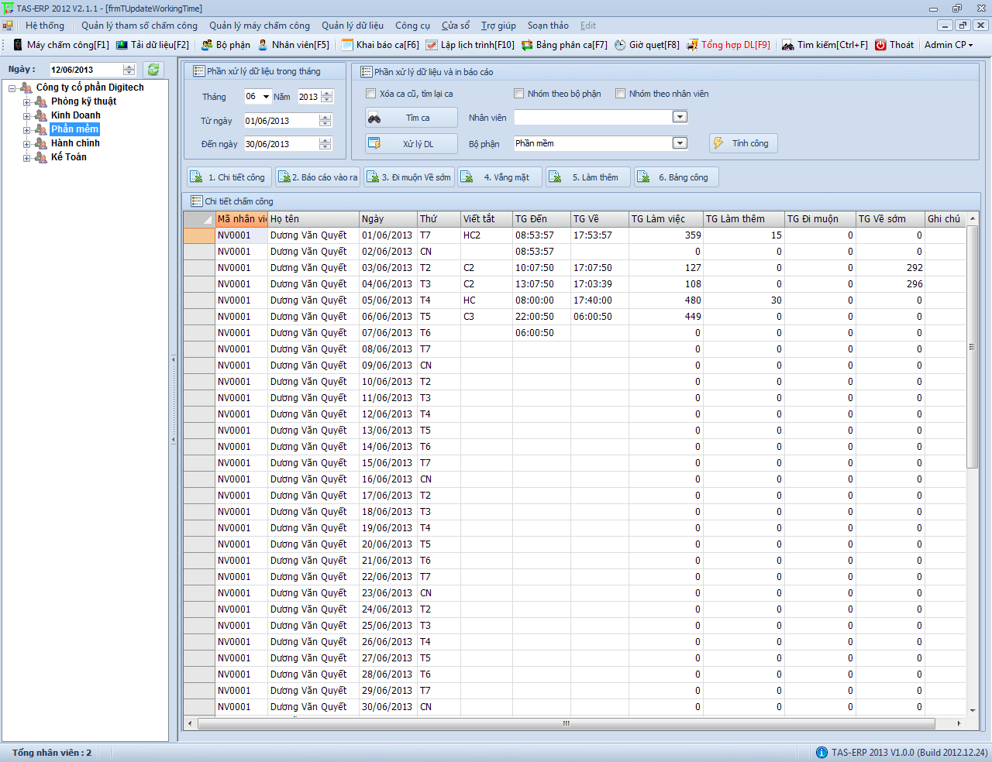992x762 pixels.
Task: Open the Bộ phận combo box arrow
Action: tap(680, 143)
